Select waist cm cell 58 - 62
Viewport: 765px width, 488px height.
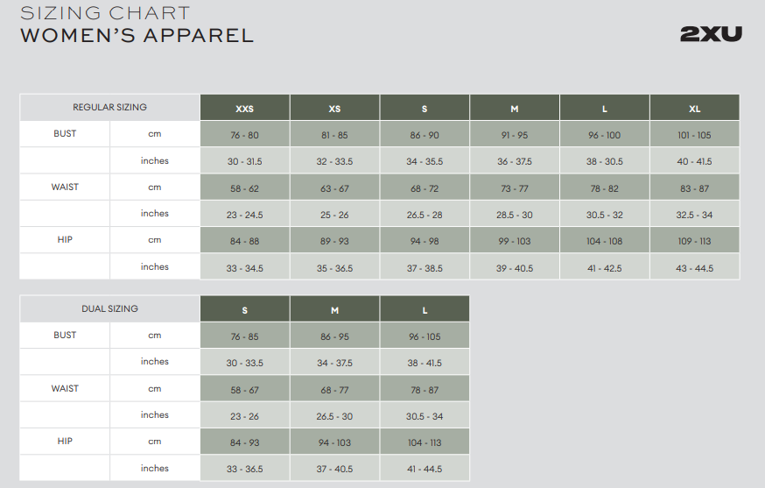tap(244, 187)
